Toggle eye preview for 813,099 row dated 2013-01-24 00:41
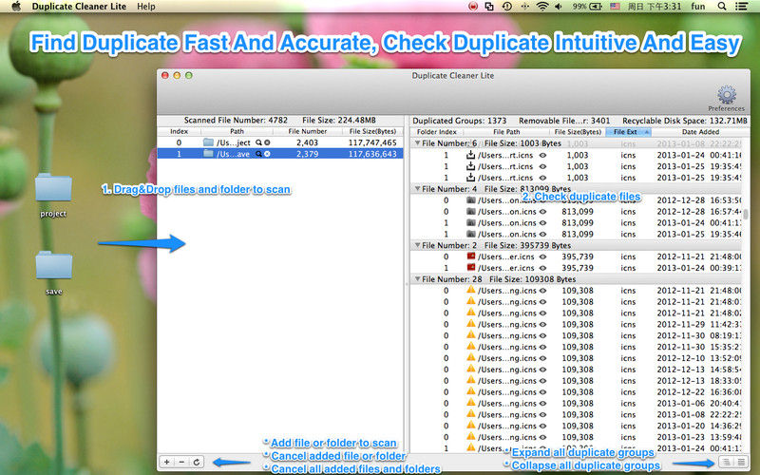 click(542, 223)
